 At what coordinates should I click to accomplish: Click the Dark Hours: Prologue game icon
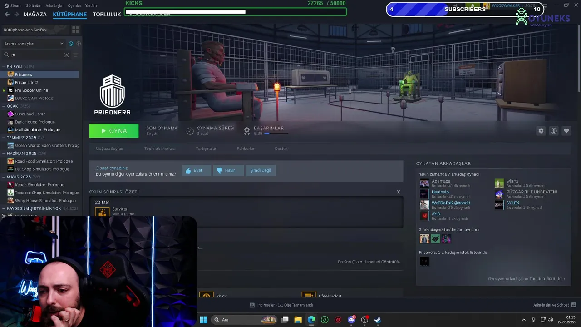tap(10, 122)
